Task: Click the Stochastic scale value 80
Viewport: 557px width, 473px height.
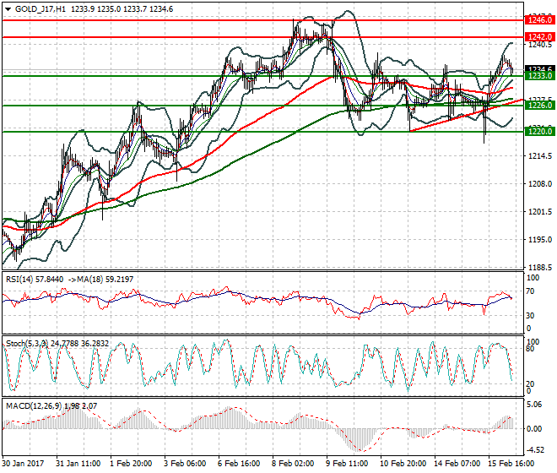Action: coord(530,349)
